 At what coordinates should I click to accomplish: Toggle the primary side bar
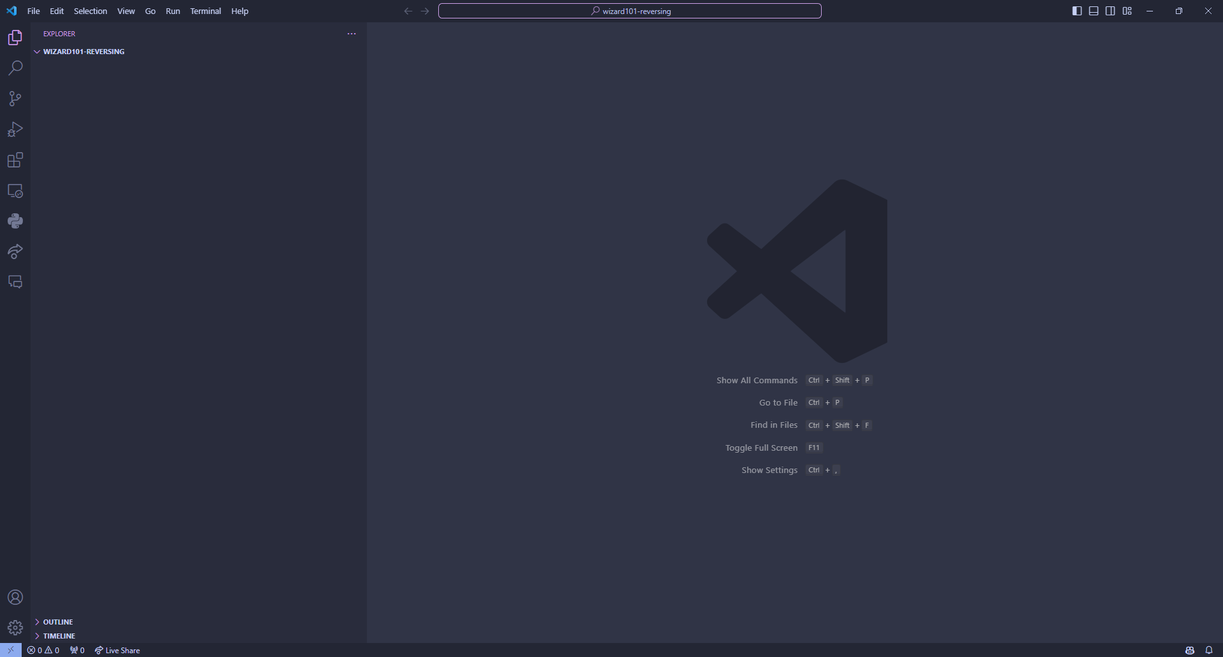click(1077, 11)
